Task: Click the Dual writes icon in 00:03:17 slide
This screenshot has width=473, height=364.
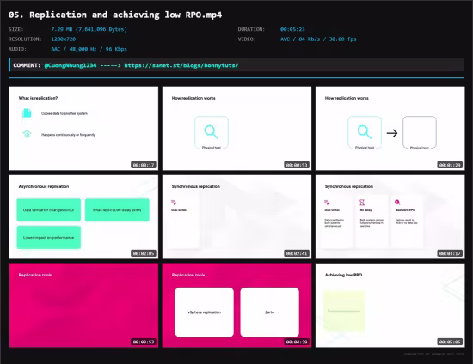Action: point(327,203)
